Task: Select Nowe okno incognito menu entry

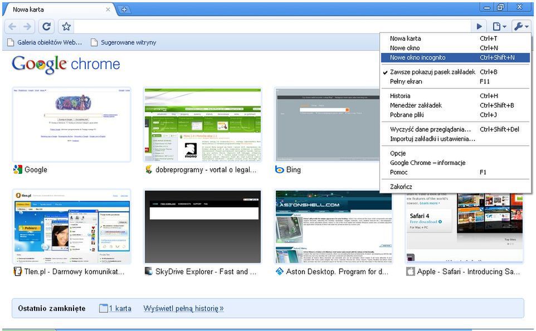Action: pyautogui.click(x=455, y=57)
